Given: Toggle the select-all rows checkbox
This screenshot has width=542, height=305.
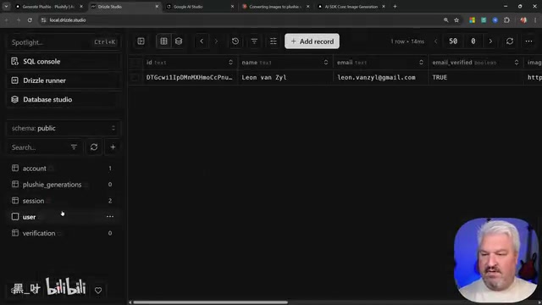Looking at the screenshot, I should point(135,63).
